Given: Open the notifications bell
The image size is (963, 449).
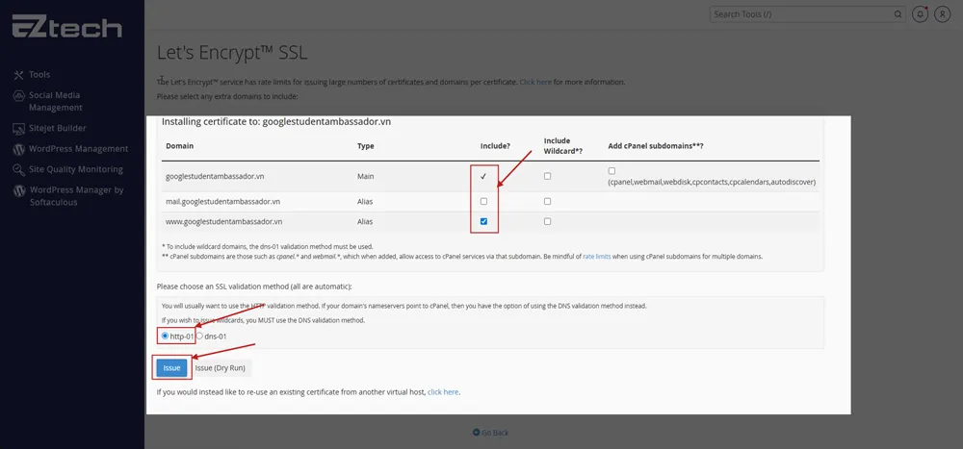Looking at the screenshot, I should pyautogui.click(x=920, y=14).
